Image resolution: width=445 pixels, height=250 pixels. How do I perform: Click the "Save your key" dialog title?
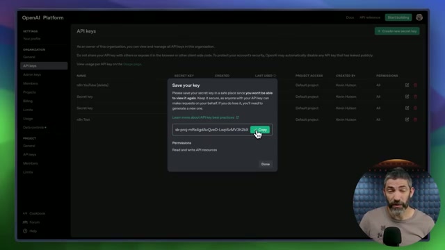(186, 85)
